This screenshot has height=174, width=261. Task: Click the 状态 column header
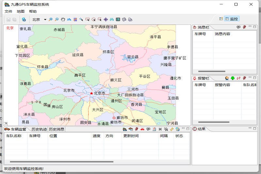182,136
